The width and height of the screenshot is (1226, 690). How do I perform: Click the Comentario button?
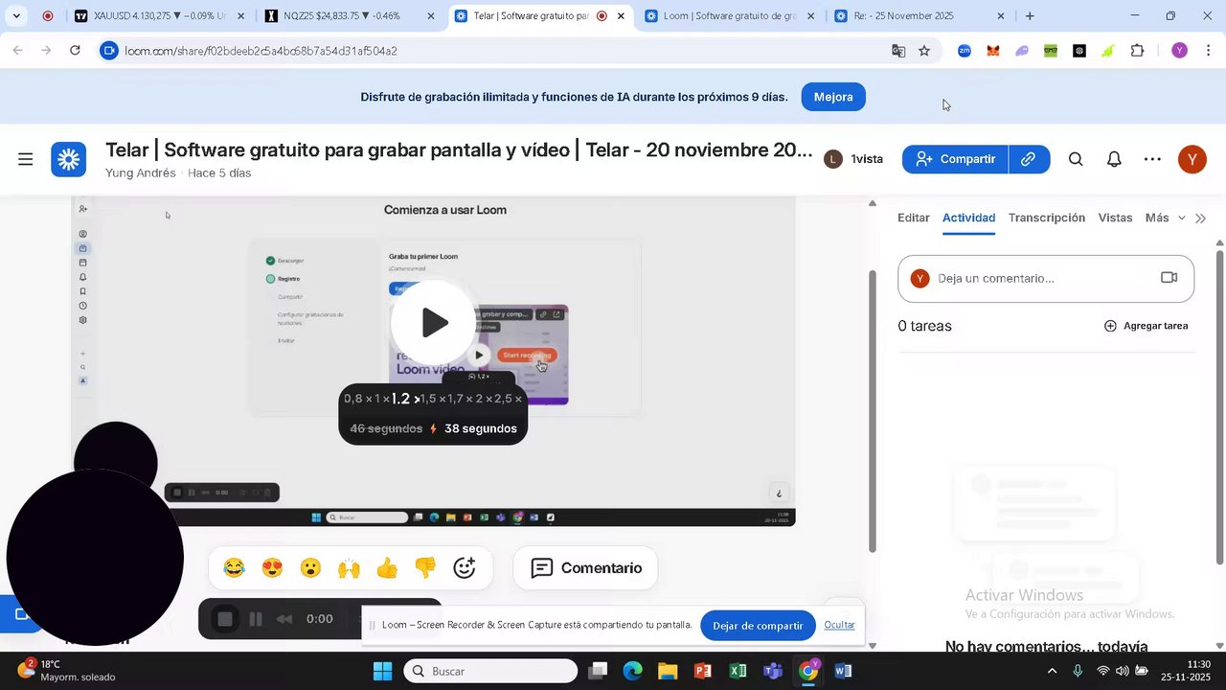(x=585, y=568)
